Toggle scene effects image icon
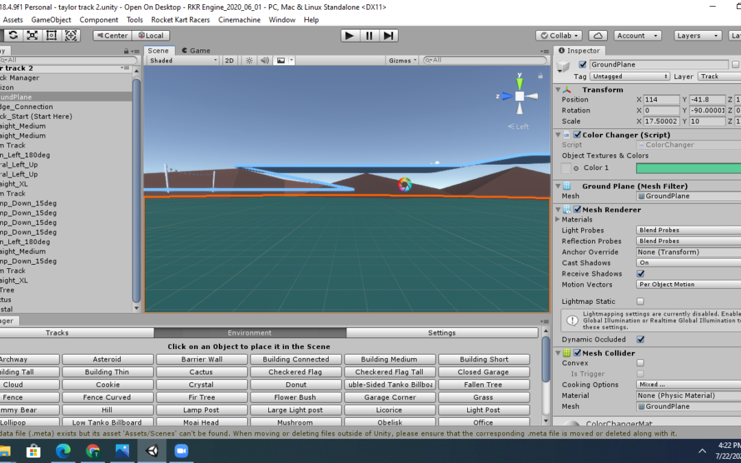Image resolution: width=741 pixels, height=463 pixels. [x=281, y=60]
